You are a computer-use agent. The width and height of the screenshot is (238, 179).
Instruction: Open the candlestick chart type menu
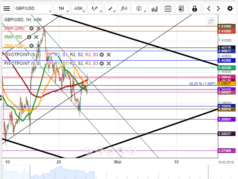click(95, 8)
